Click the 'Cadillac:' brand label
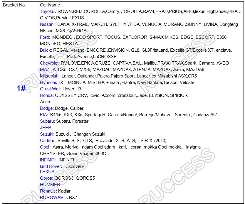Screen dimensions: 245x204 [48, 141]
